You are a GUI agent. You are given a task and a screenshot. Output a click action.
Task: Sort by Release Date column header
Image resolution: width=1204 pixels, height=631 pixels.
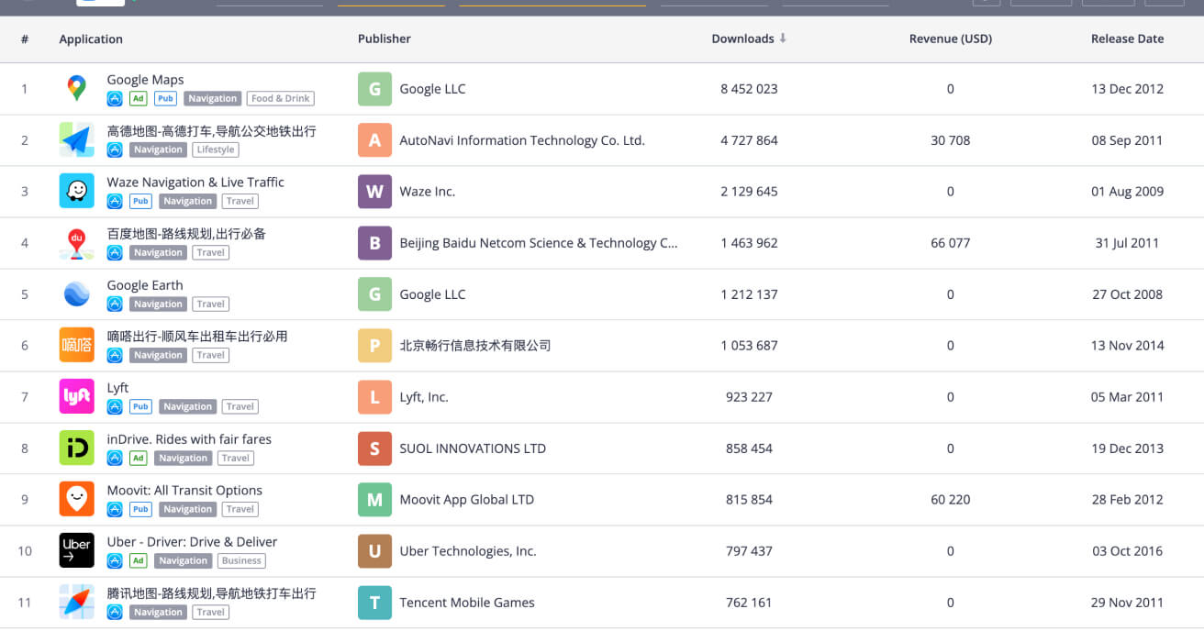pyautogui.click(x=1127, y=39)
